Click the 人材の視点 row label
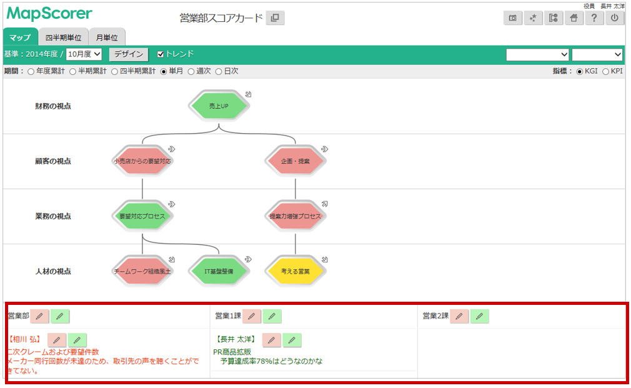This screenshot has width=631, height=388. pos(53,272)
